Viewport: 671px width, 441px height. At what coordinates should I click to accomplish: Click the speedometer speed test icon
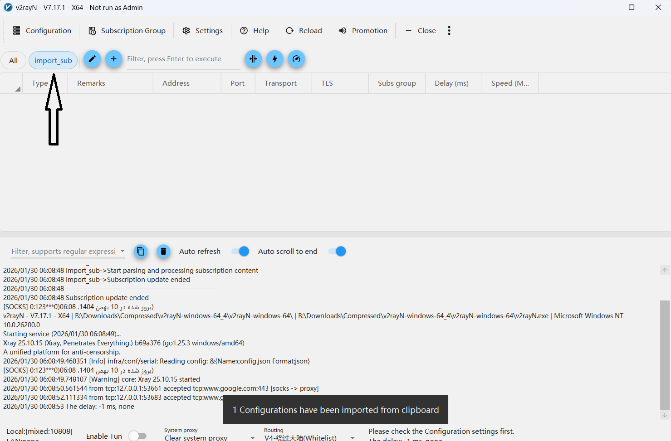(x=296, y=59)
